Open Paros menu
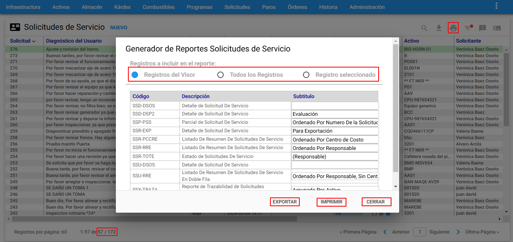Screen dimensions: 513x242 click(x=269, y=7)
